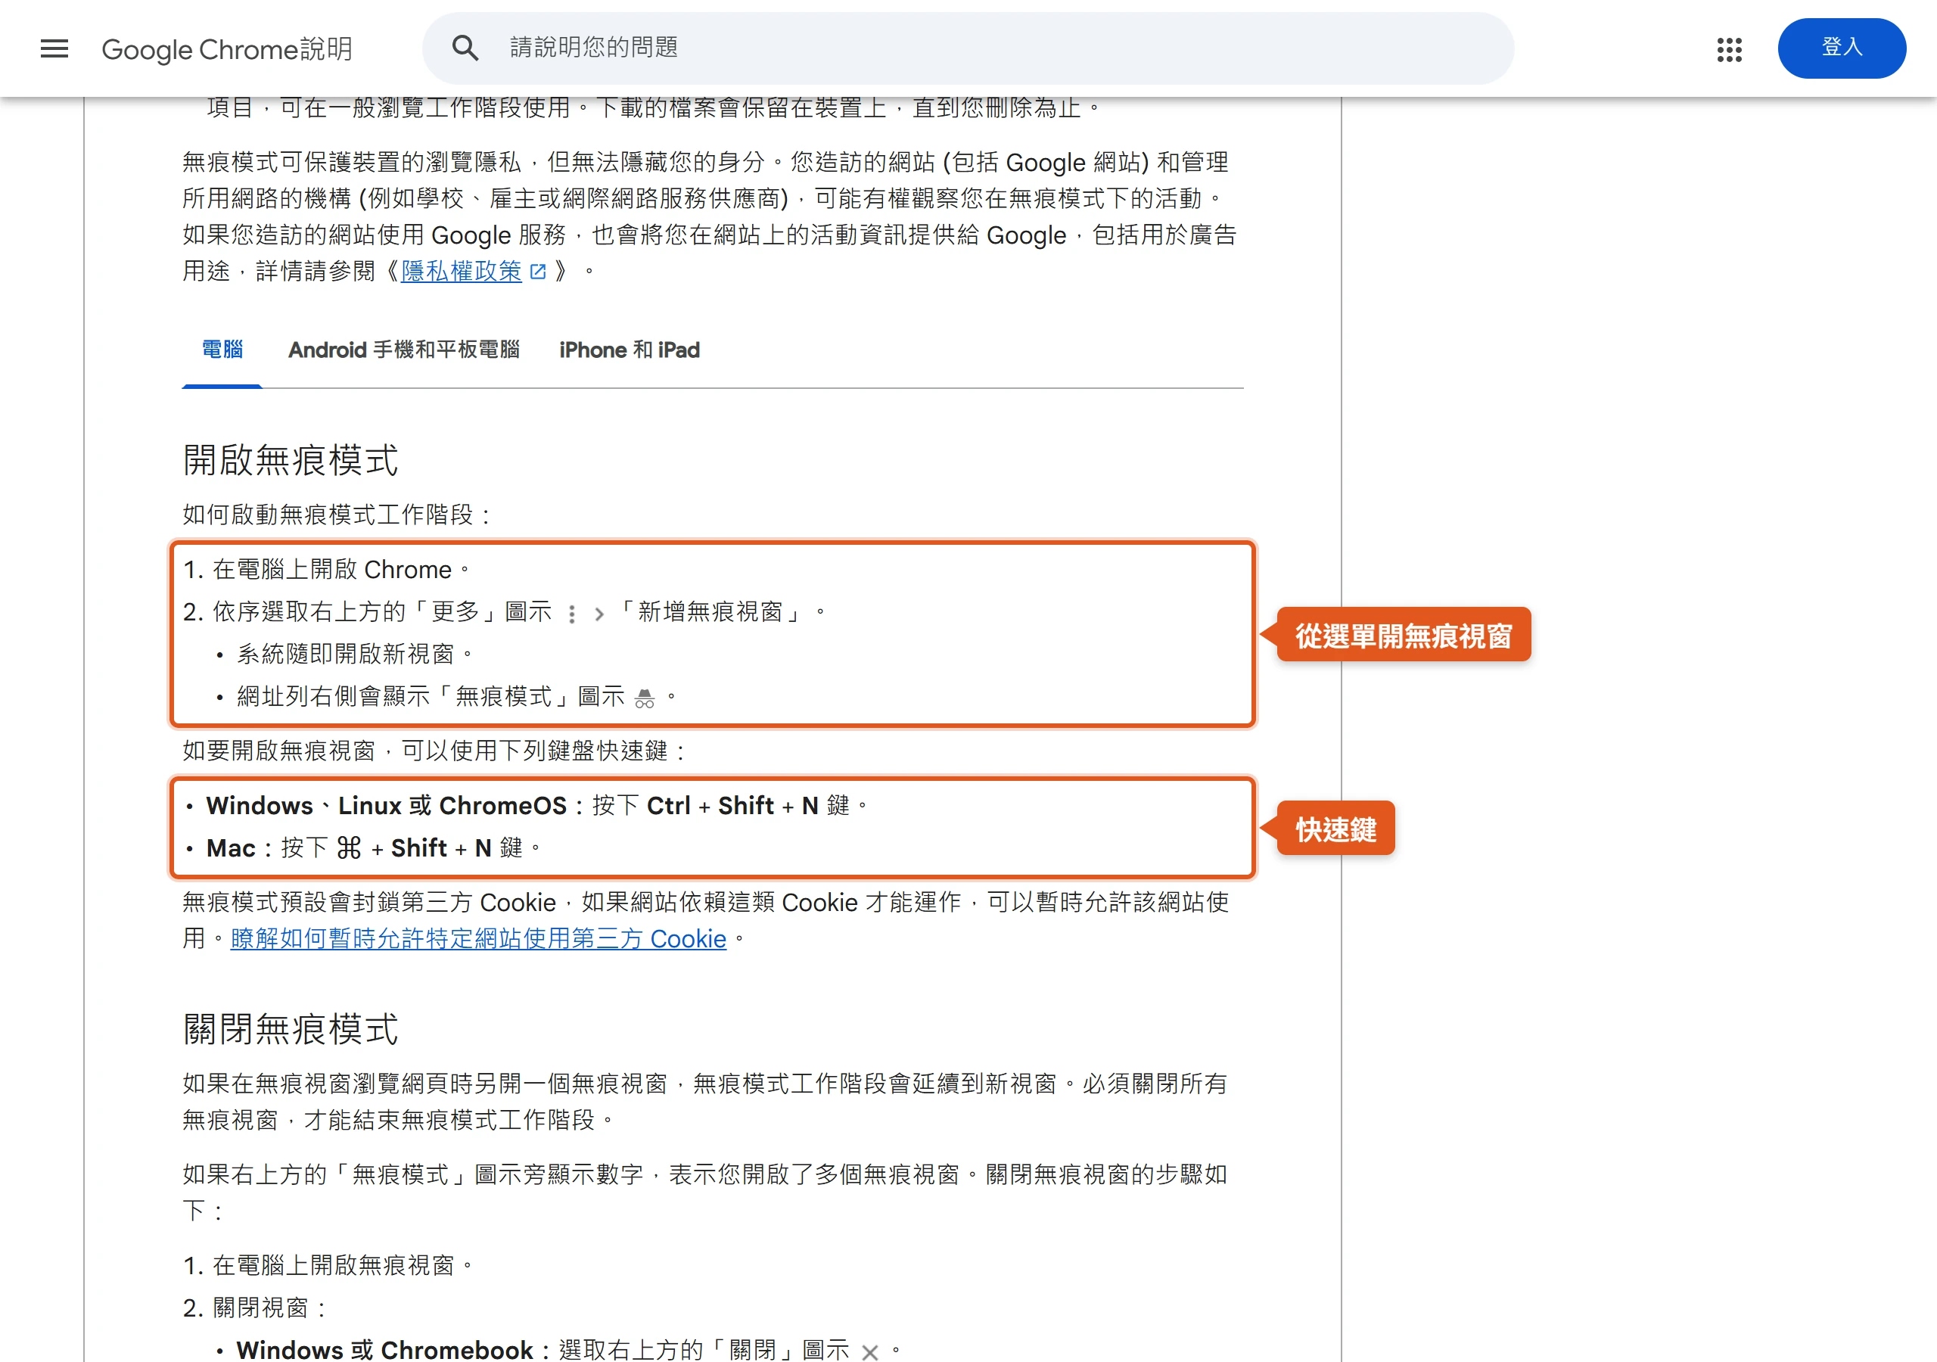Click the search magnifier icon
Viewport: 1937px width, 1362px height.
point(465,48)
